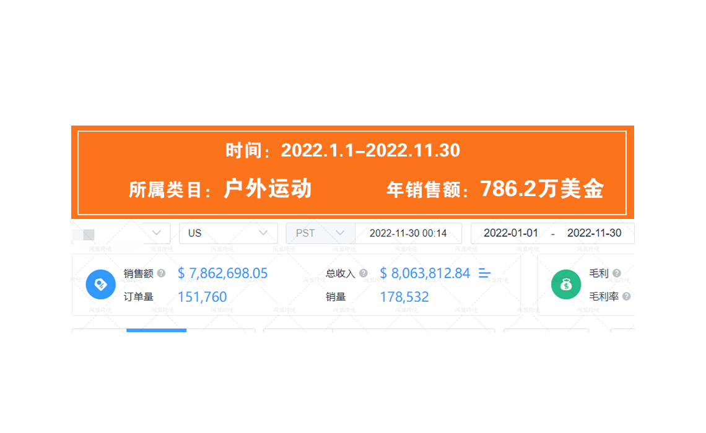Click banner date 2022.1.1–2022.11.30
The height and width of the screenshot is (433, 706).
tap(370, 150)
